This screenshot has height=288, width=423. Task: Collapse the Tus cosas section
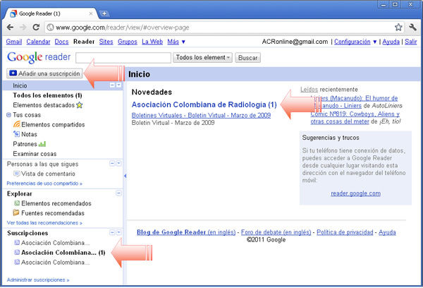coord(8,115)
